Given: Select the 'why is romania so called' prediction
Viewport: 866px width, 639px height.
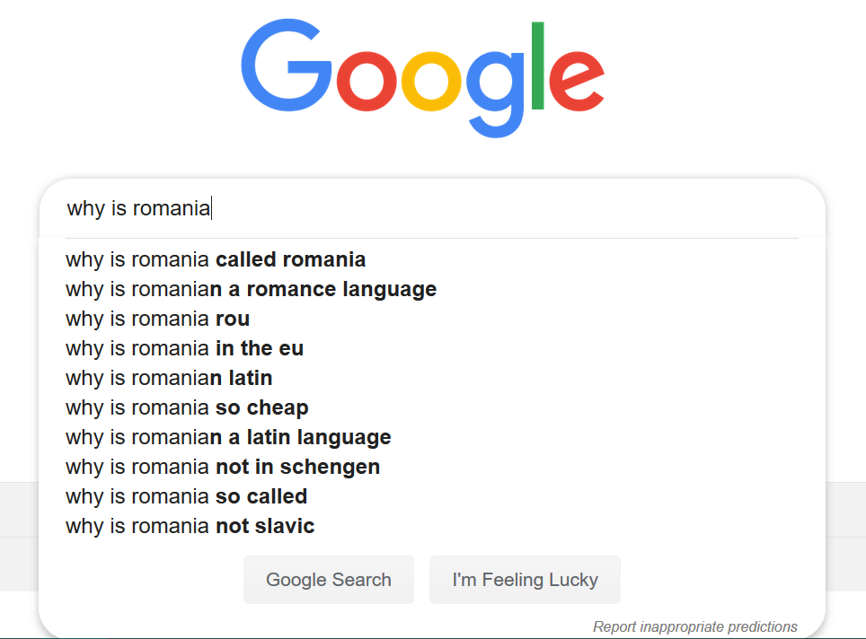Looking at the screenshot, I should click(186, 496).
